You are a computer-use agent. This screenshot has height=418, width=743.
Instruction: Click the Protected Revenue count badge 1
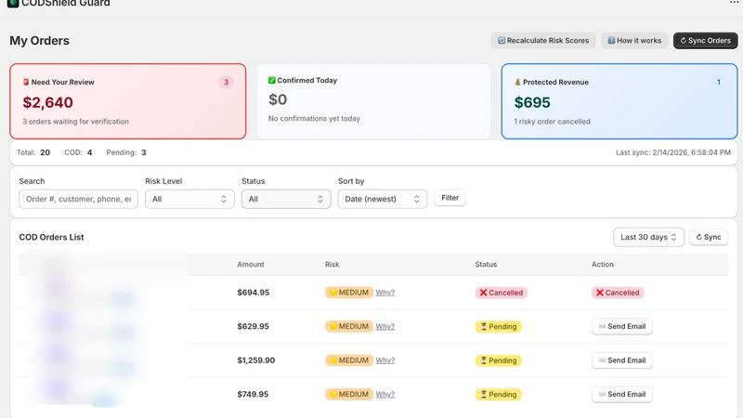[718, 82]
